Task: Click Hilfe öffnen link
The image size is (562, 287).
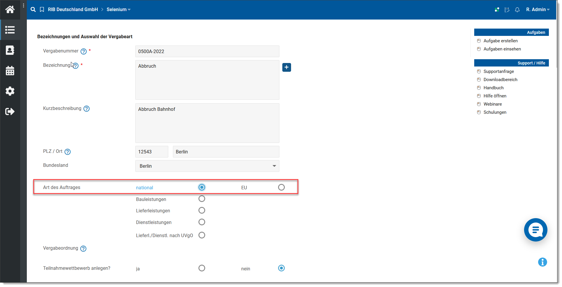Action: [495, 96]
